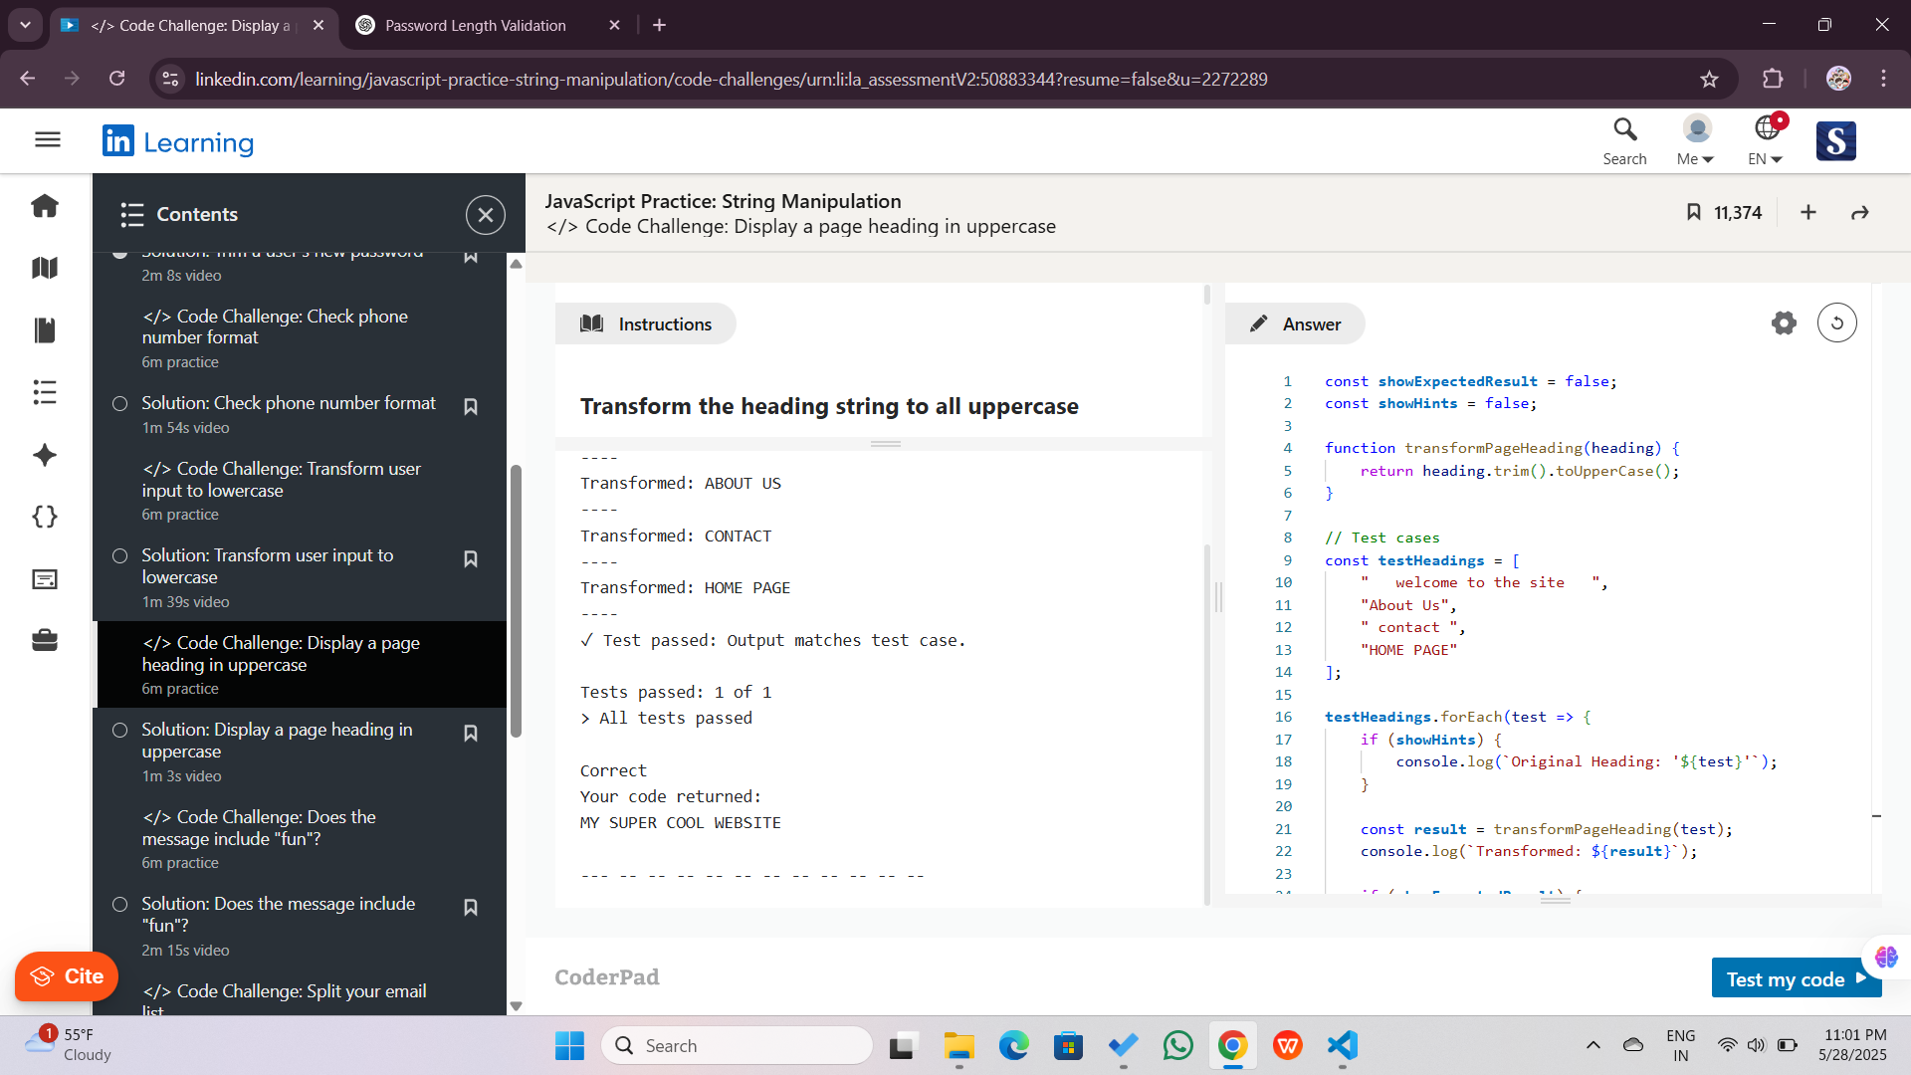Image resolution: width=1911 pixels, height=1075 pixels.
Task: Open the briefcase icon in the sidebar
Action: pos(45,641)
